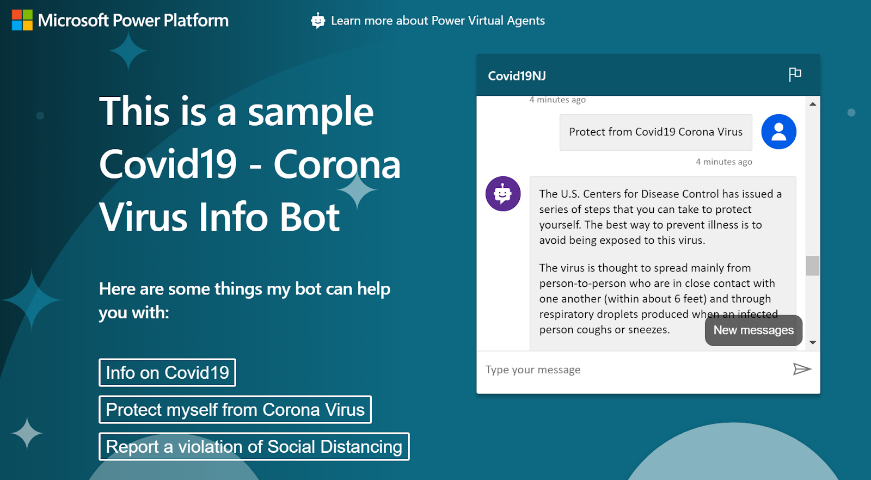
Task: Click the blue user avatar icon
Action: coord(778,132)
